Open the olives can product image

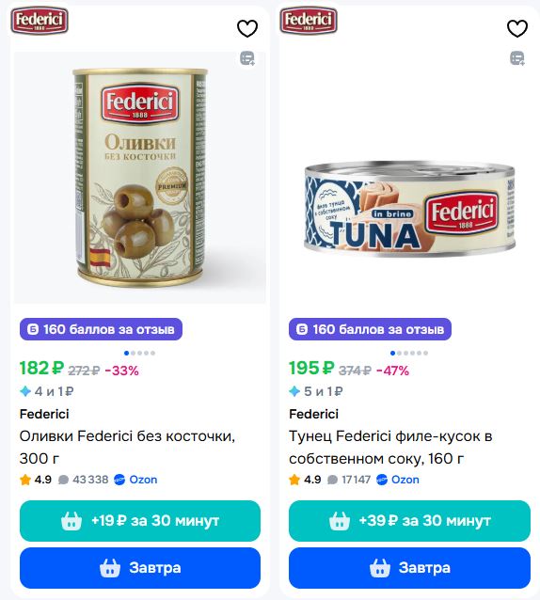pos(140,178)
